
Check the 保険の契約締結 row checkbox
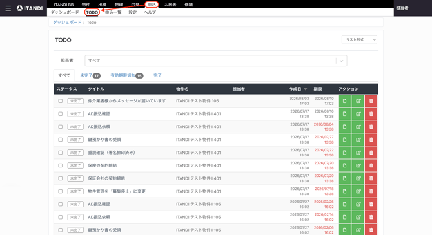point(61,165)
